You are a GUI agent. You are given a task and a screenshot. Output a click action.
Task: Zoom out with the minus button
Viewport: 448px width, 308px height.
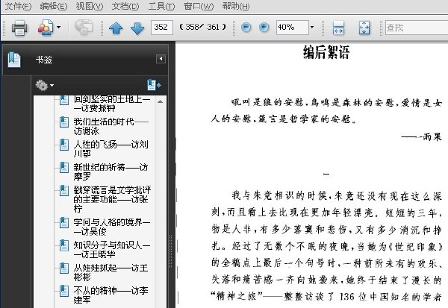pyautogui.click(x=246, y=28)
